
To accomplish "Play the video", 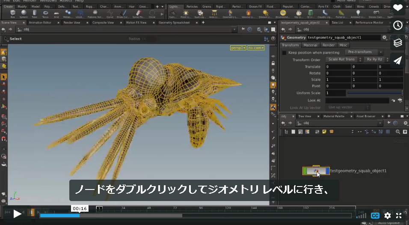I will pos(17,214).
